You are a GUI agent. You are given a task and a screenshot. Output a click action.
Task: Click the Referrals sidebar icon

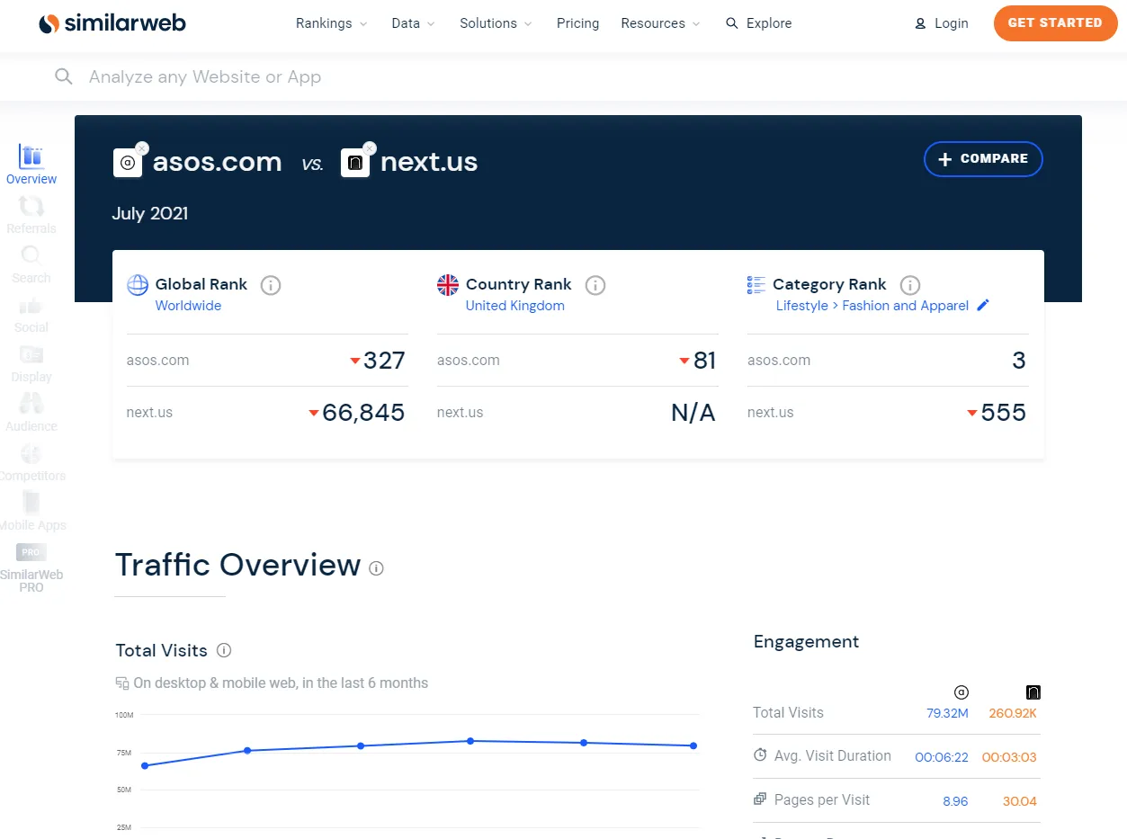[31, 214]
